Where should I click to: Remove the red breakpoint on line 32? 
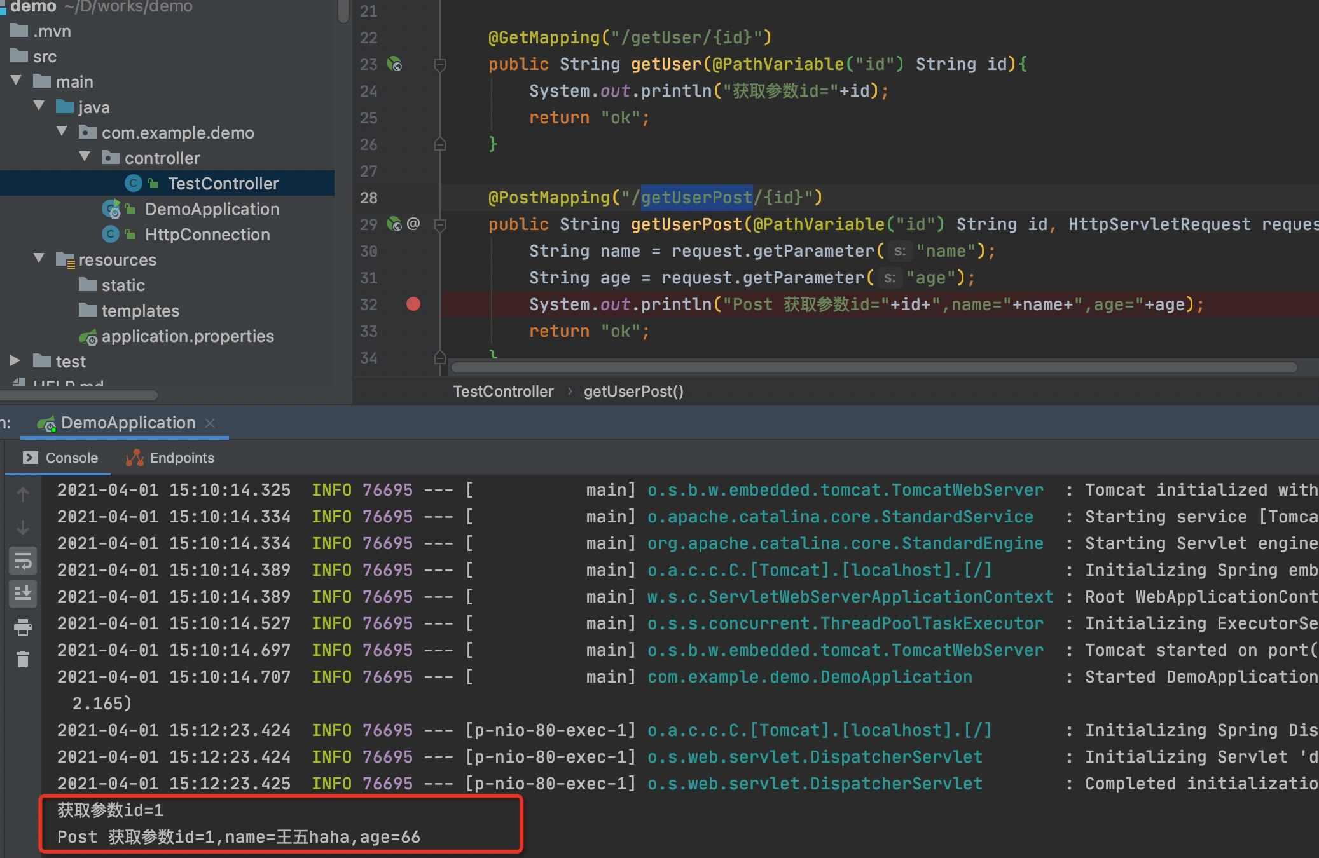coord(413,304)
